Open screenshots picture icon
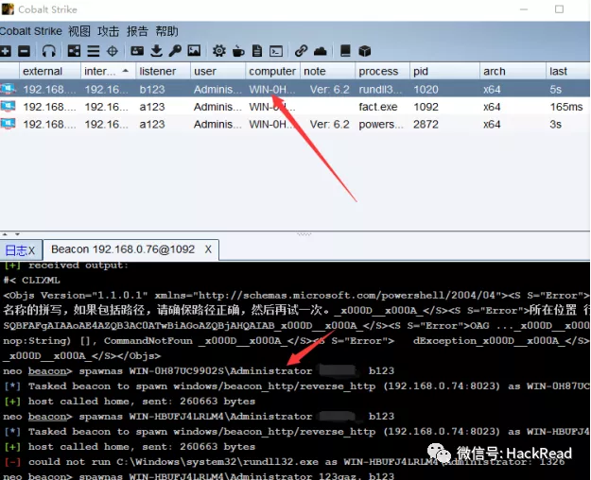The height and width of the screenshot is (480, 591). 194,51
